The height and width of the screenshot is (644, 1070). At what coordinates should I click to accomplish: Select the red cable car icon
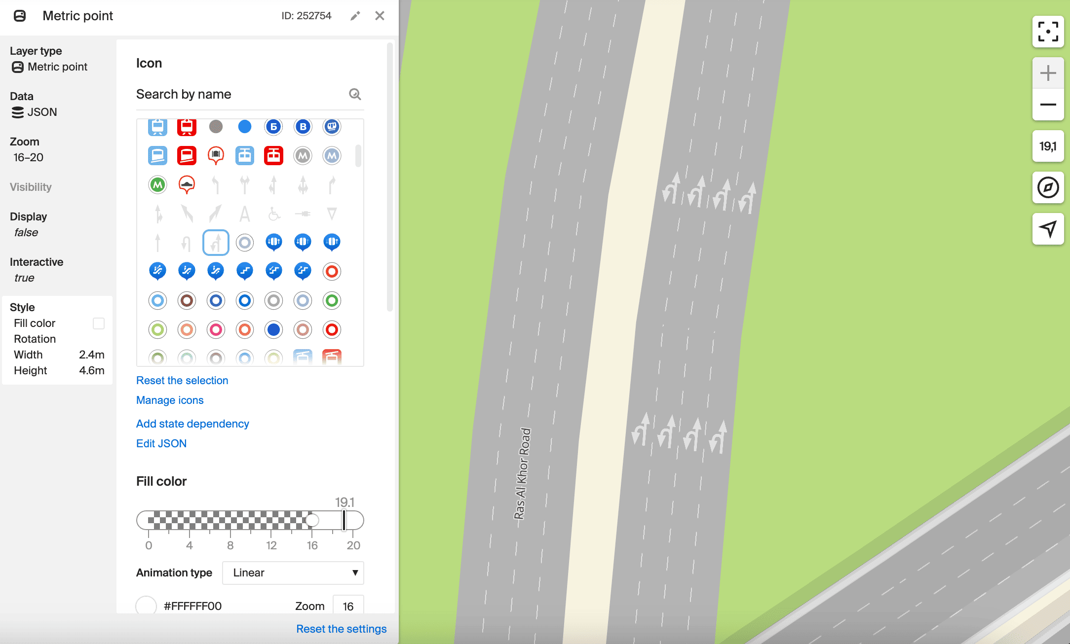tap(273, 156)
